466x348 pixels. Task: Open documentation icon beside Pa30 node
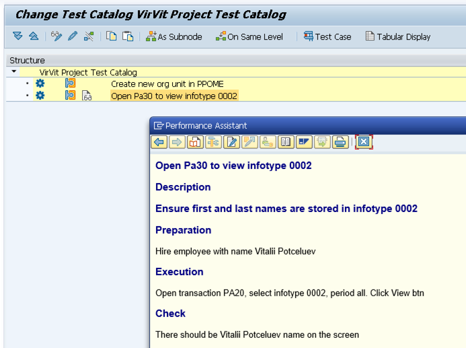(87, 96)
